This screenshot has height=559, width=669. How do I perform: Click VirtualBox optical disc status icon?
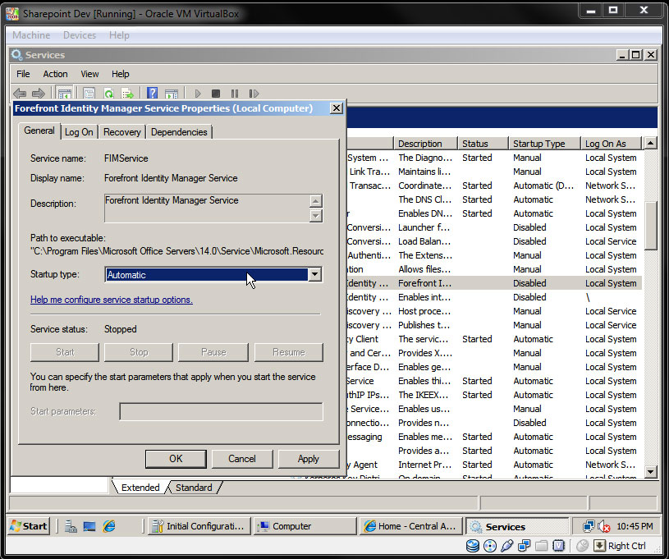[490, 545]
